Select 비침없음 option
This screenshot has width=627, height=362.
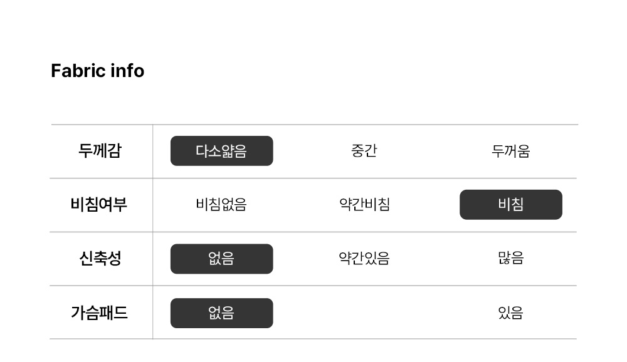(221, 205)
